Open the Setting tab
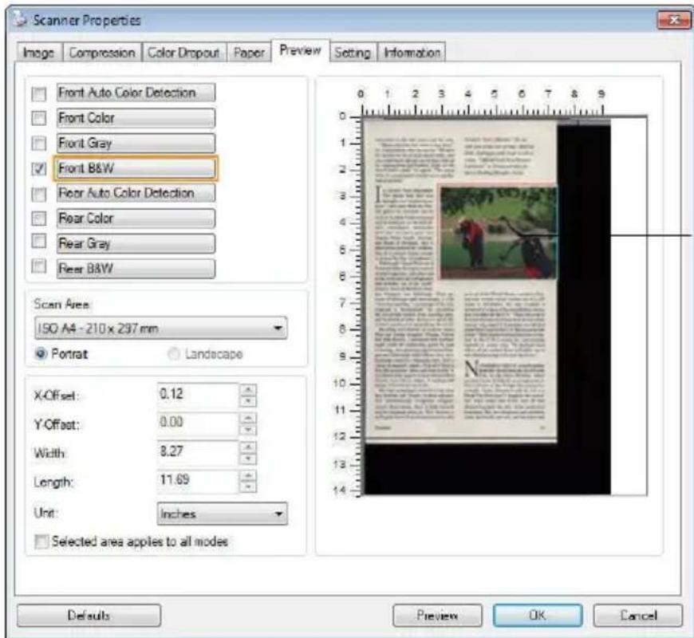 353,53
